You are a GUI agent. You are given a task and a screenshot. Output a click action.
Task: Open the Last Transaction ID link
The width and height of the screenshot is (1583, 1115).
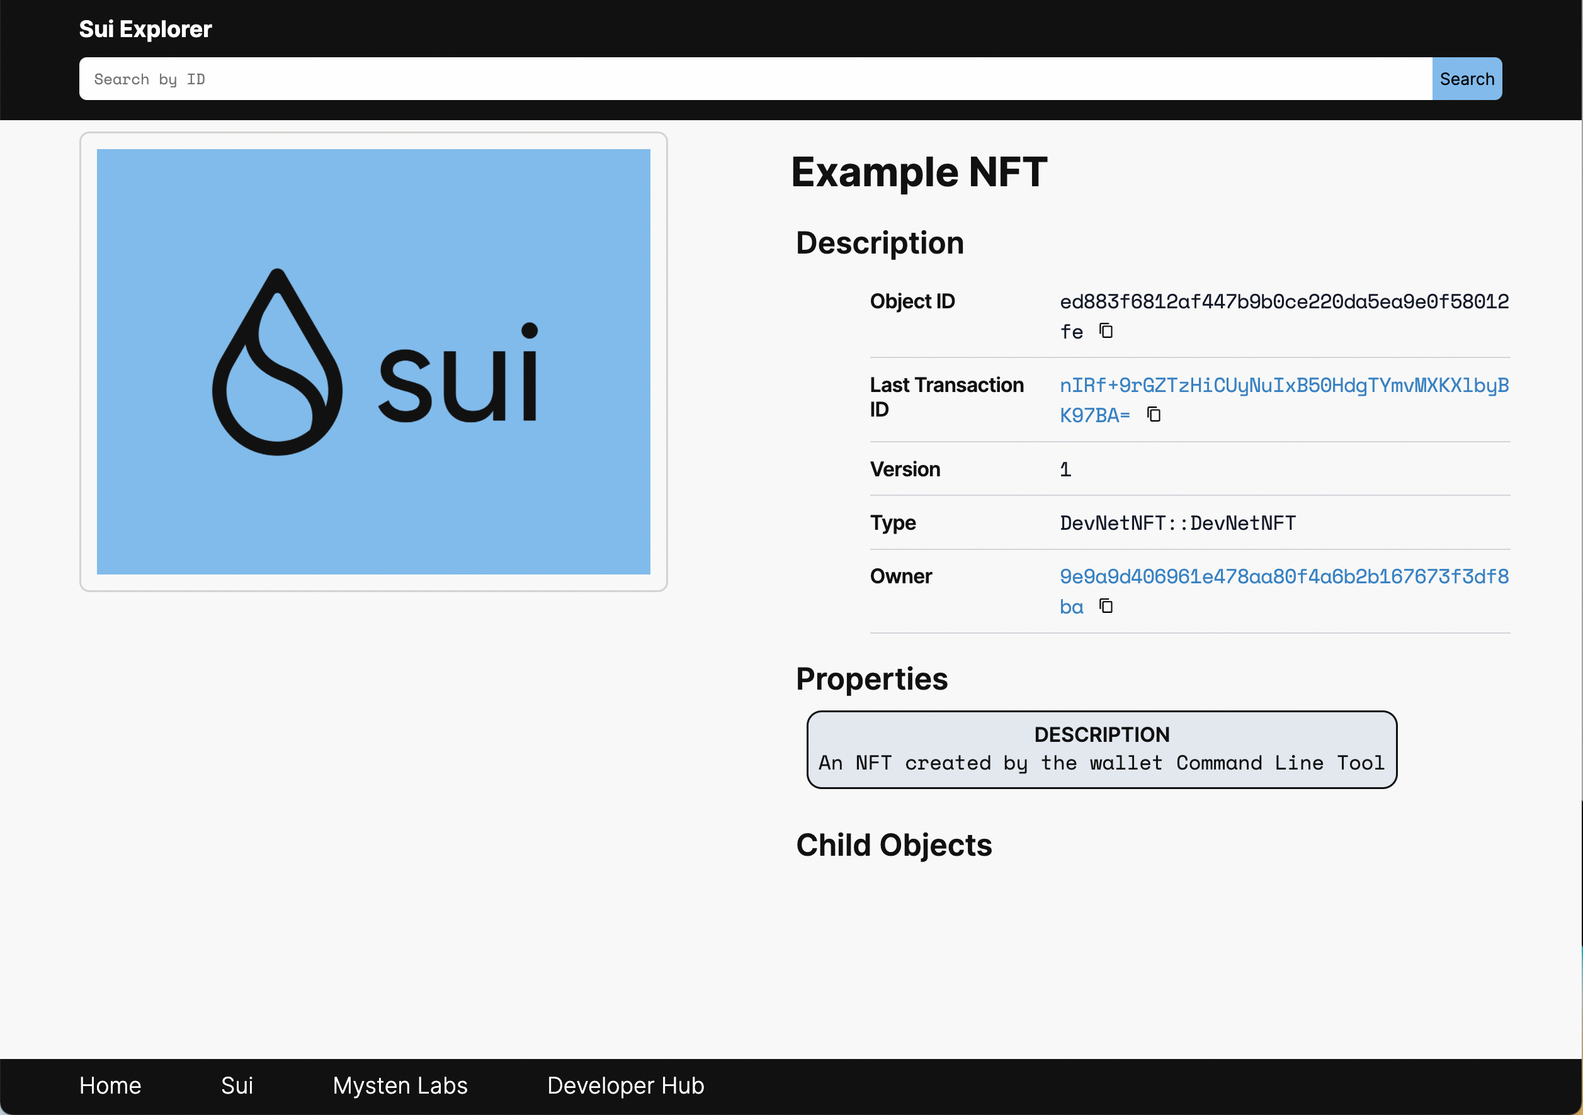click(x=1284, y=400)
